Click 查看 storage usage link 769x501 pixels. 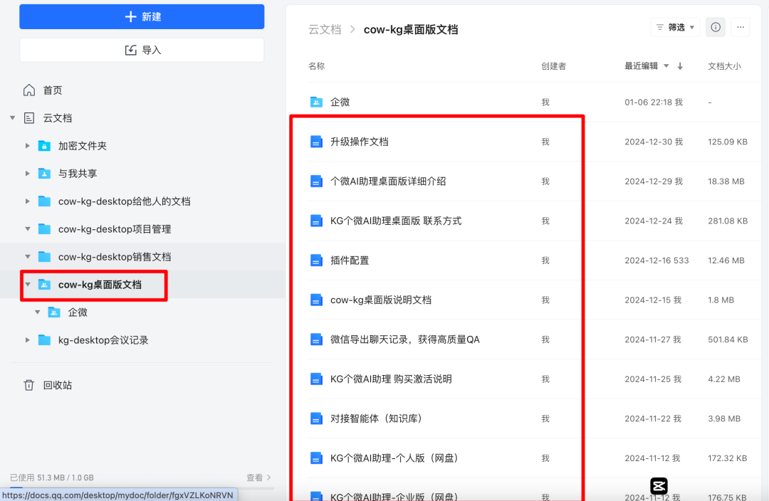[x=258, y=478]
